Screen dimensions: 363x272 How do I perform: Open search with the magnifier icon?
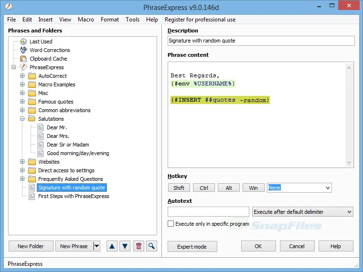coord(151,246)
